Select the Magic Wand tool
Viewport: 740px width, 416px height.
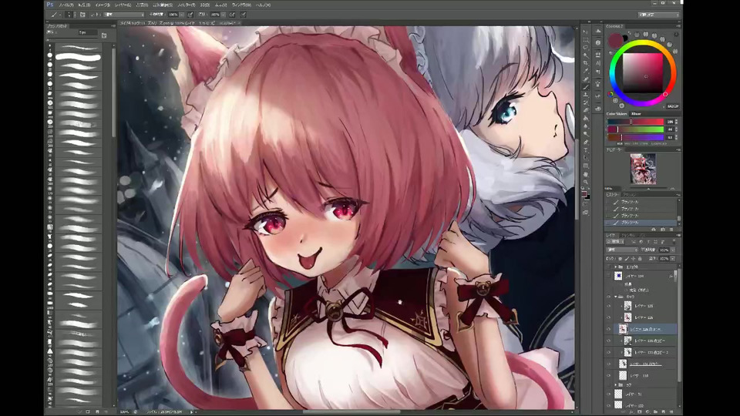click(x=586, y=55)
